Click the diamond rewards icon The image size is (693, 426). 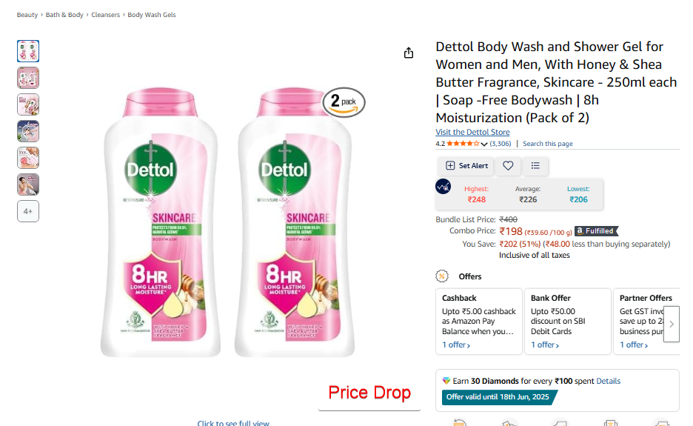pos(446,381)
